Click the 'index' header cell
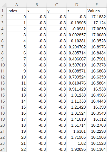Screen dimensions: 107x152 tap(17, 11)
